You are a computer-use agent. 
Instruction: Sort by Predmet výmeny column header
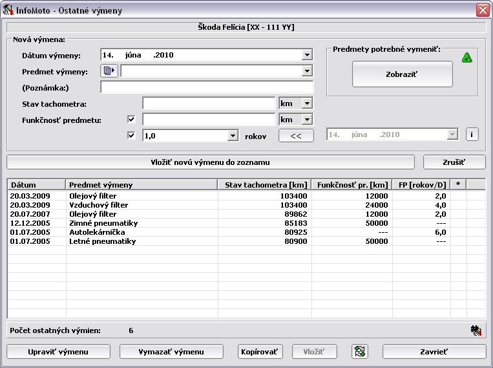pyautogui.click(x=142, y=185)
